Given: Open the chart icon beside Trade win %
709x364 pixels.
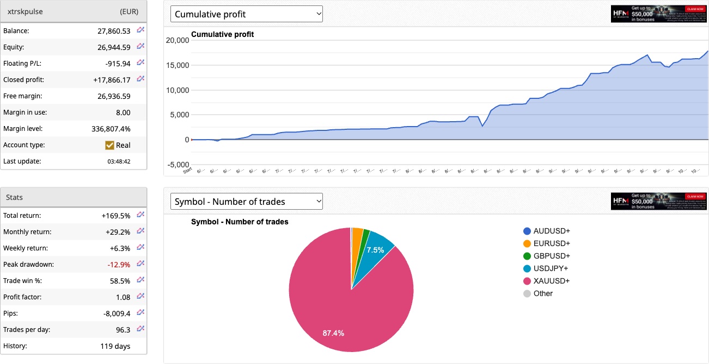Looking at the screenshot, I should click(140, 280).
